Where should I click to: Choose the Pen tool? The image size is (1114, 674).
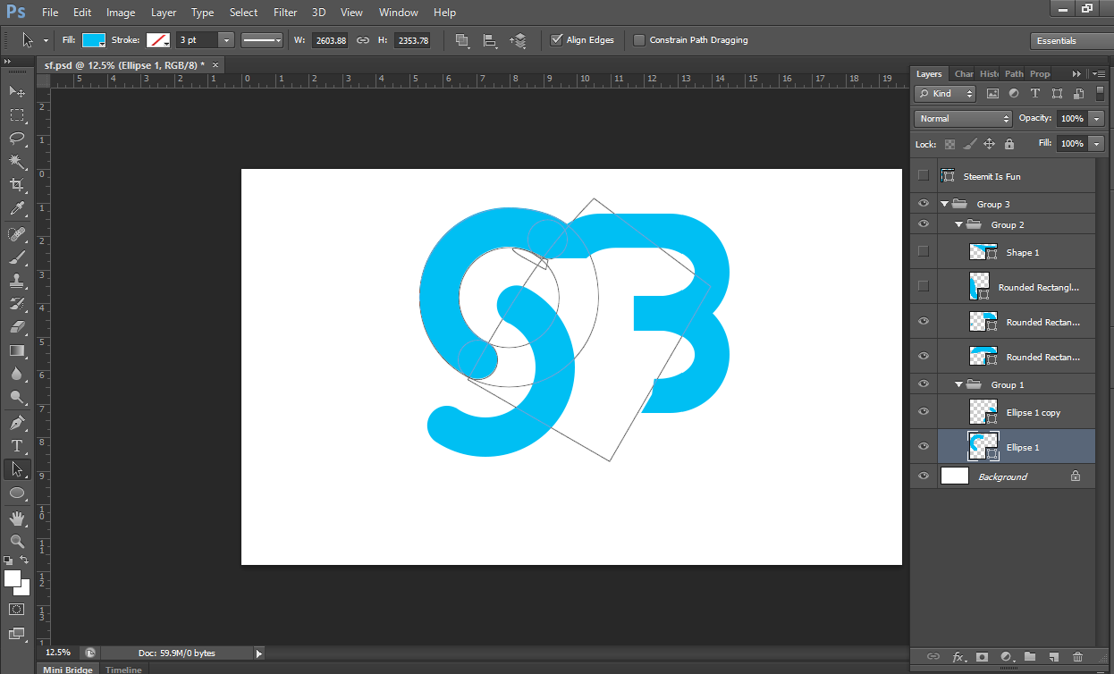pos(17,422)
